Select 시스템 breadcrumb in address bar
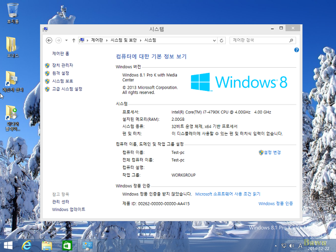Image resolution: width=336 pixels, height=252 pixels. coord(150,40)
